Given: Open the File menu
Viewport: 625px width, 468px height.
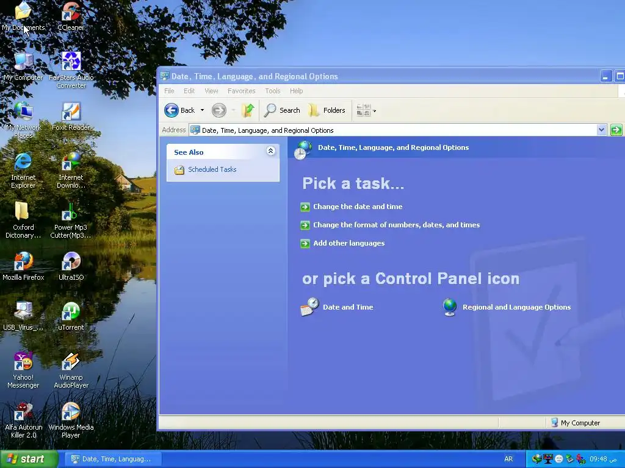Looking at the screenshot, I should [x=169, y=91].
